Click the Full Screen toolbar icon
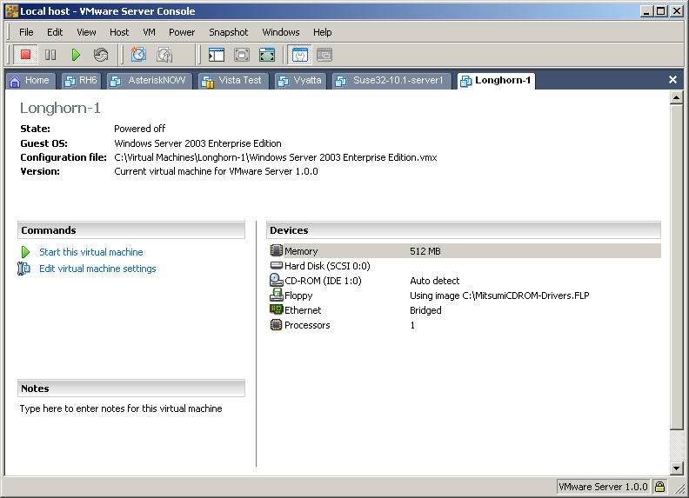Viewport: 689px width, 498px height. tap(267, 55)
